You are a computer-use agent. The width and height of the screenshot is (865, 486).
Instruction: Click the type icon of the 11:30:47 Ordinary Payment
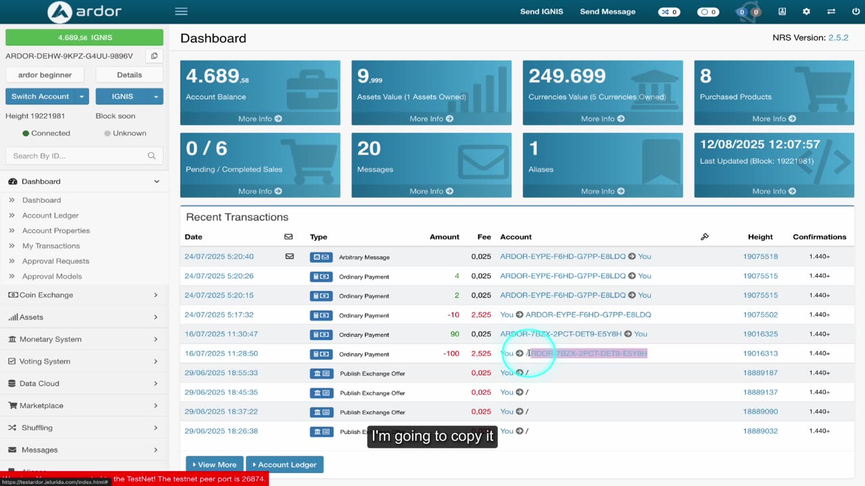321,334
